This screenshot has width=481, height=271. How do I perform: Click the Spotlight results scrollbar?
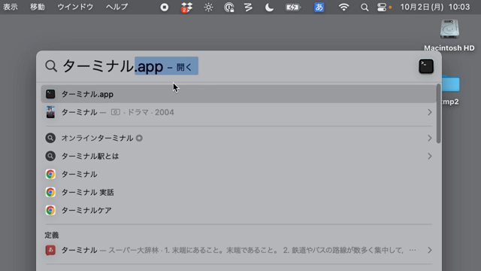tap(438, 114)
